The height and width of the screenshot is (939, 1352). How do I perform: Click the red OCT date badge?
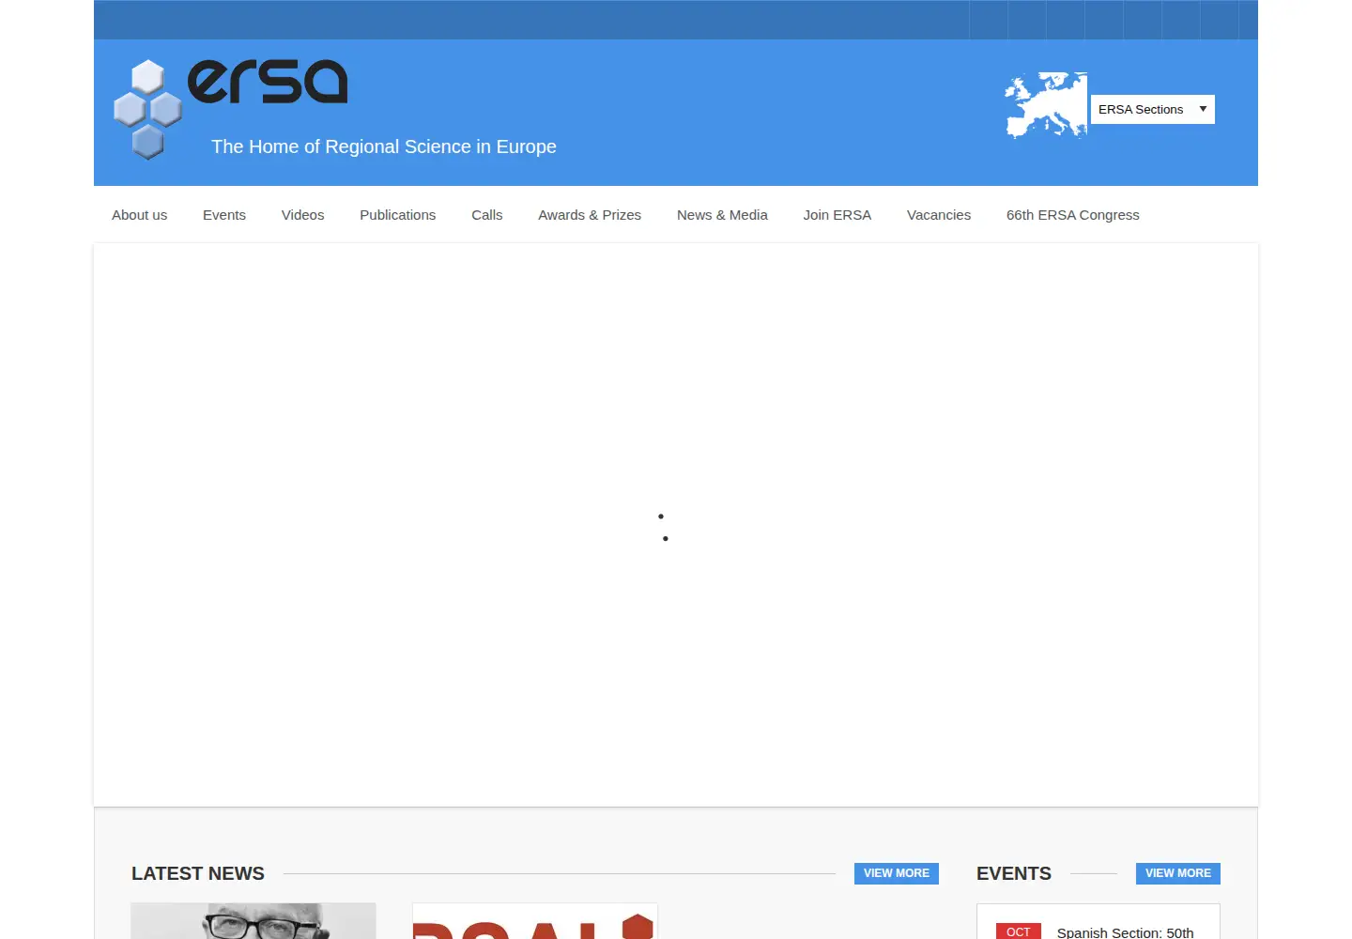pyautogui.click(x=1019, y=931)
